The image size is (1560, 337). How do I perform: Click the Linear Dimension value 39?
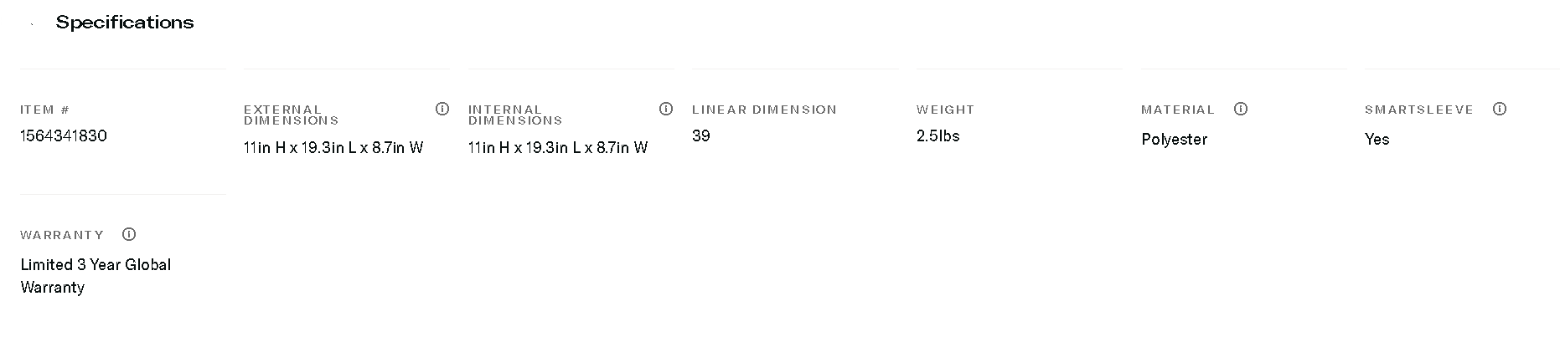click(701, 135)
